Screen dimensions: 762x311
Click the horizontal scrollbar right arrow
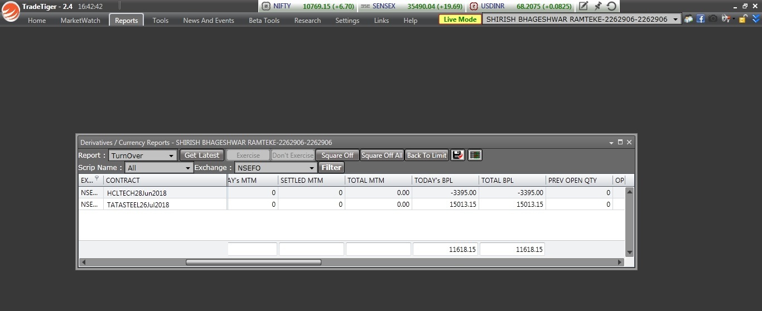click(619, 262)
